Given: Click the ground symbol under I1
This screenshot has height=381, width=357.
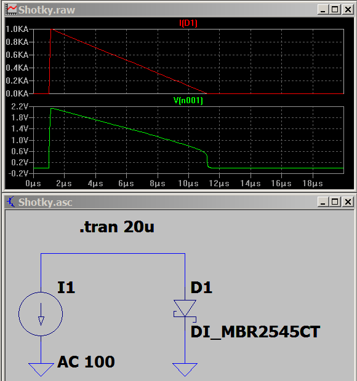Looking at the screenshot, I should [x=41, y=369].
